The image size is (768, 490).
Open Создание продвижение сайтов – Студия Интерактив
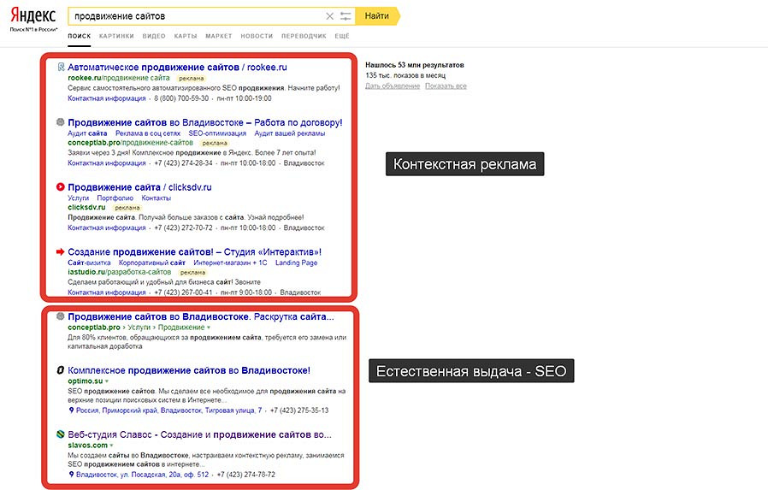[194, 252]
